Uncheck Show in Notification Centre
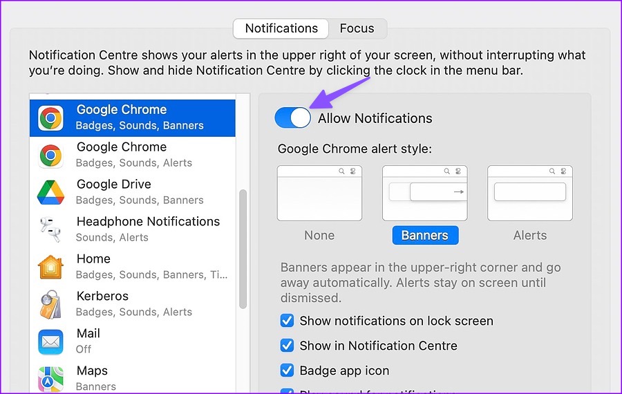Screen dimensions: 622x394 287,346
